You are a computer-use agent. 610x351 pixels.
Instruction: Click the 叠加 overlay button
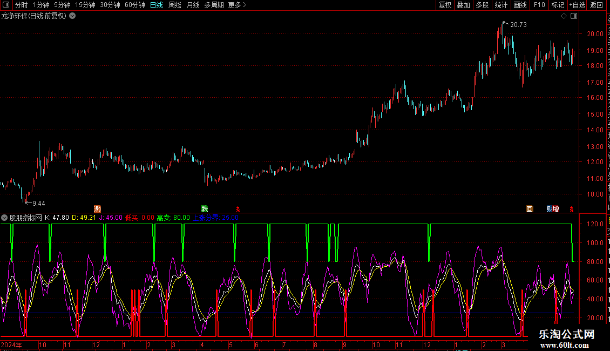pos(464,5)
